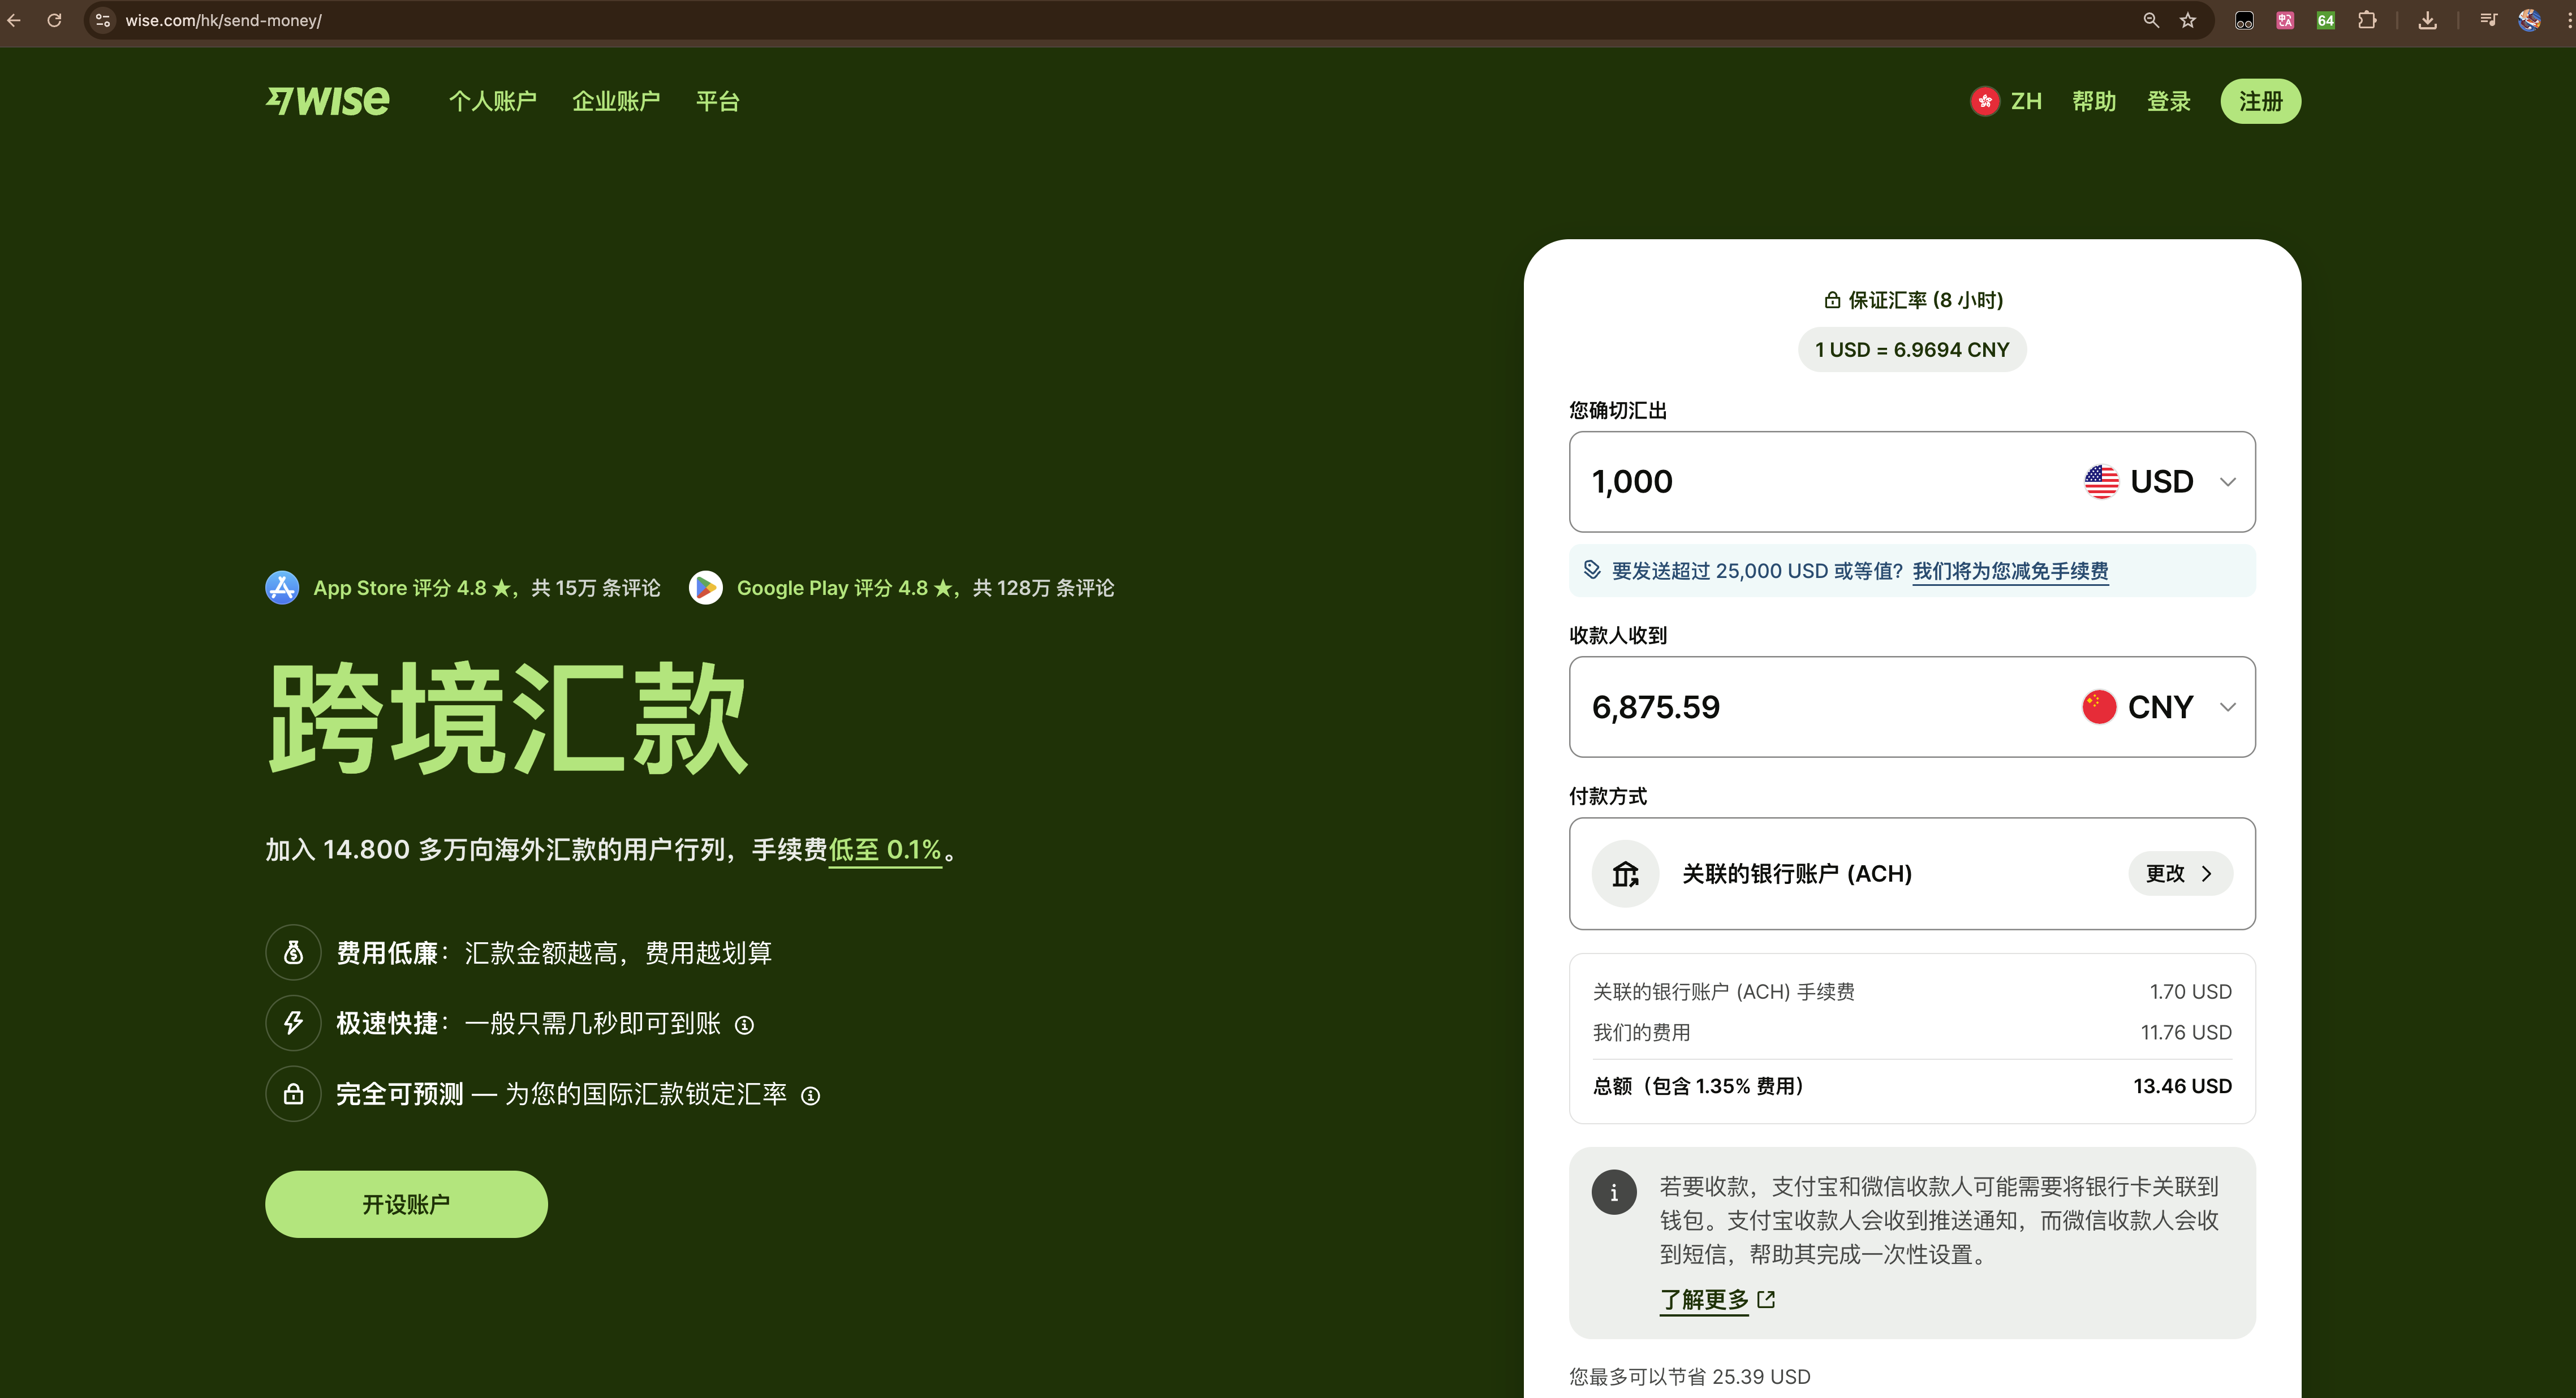Screen dimensions: 2576x1398
Task: Click the lightning bolt icon
Action: click(x=293, y=1023)
